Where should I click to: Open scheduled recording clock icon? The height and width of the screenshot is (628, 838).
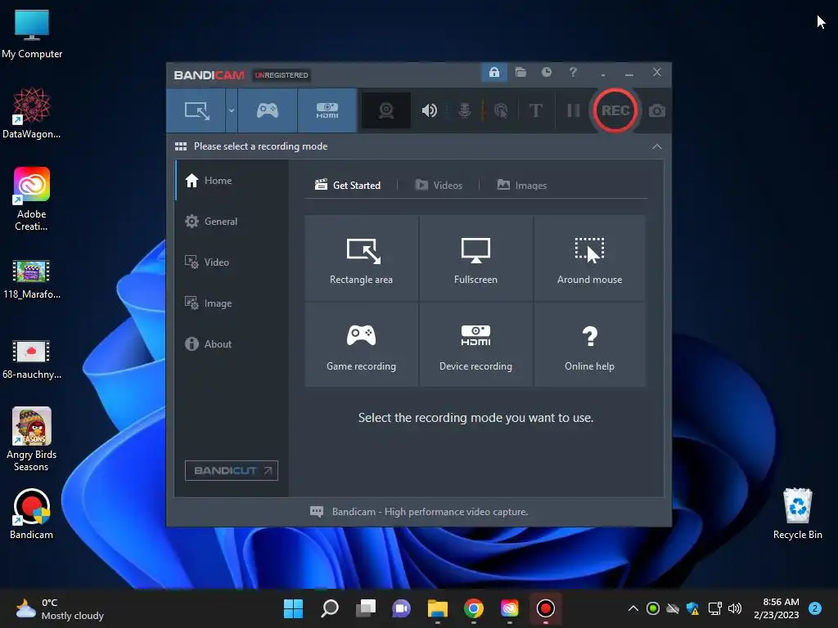[546, 72]
